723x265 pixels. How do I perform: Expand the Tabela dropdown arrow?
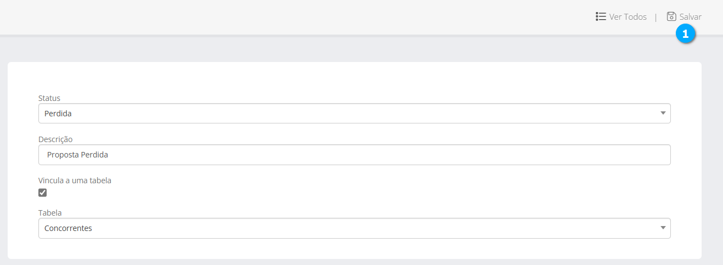tap(663, 228)
